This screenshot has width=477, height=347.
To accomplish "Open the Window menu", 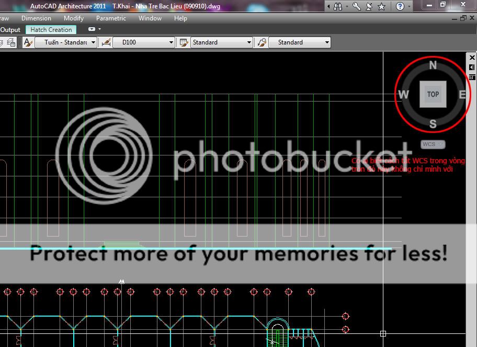I will pyautogui.click(x=150, y=18).
